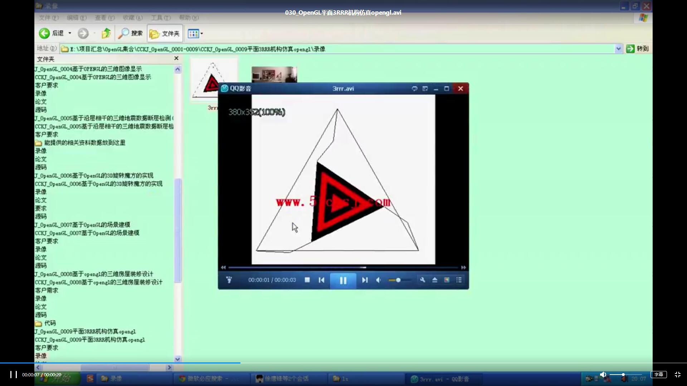Pause playback in the QQ影音 player
The image size is (687, 386).
point(343,281)
